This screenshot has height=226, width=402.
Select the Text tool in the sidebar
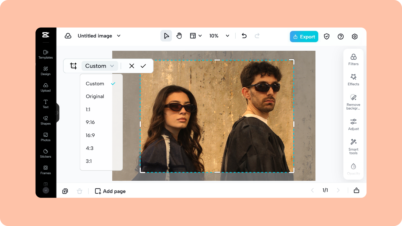pos(46,104)
